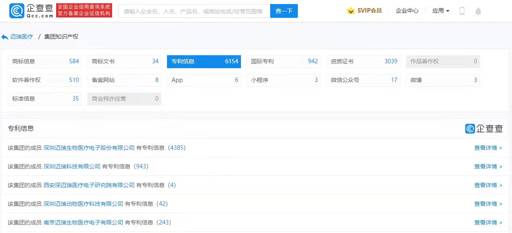The height and width of the screenshot is (233, 512).
Task: Select the 微博 3 tab
Action: coord(443,80)
